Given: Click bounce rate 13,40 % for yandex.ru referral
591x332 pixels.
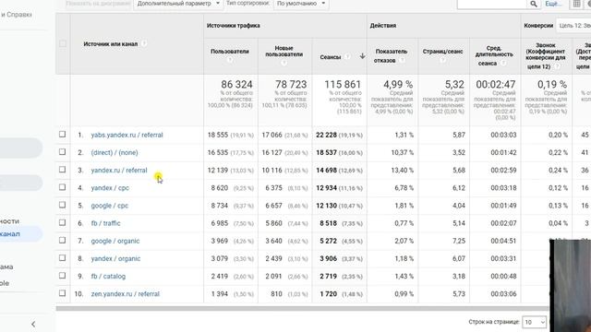Looking at the screenshot, I should click(x=404, y=170).
